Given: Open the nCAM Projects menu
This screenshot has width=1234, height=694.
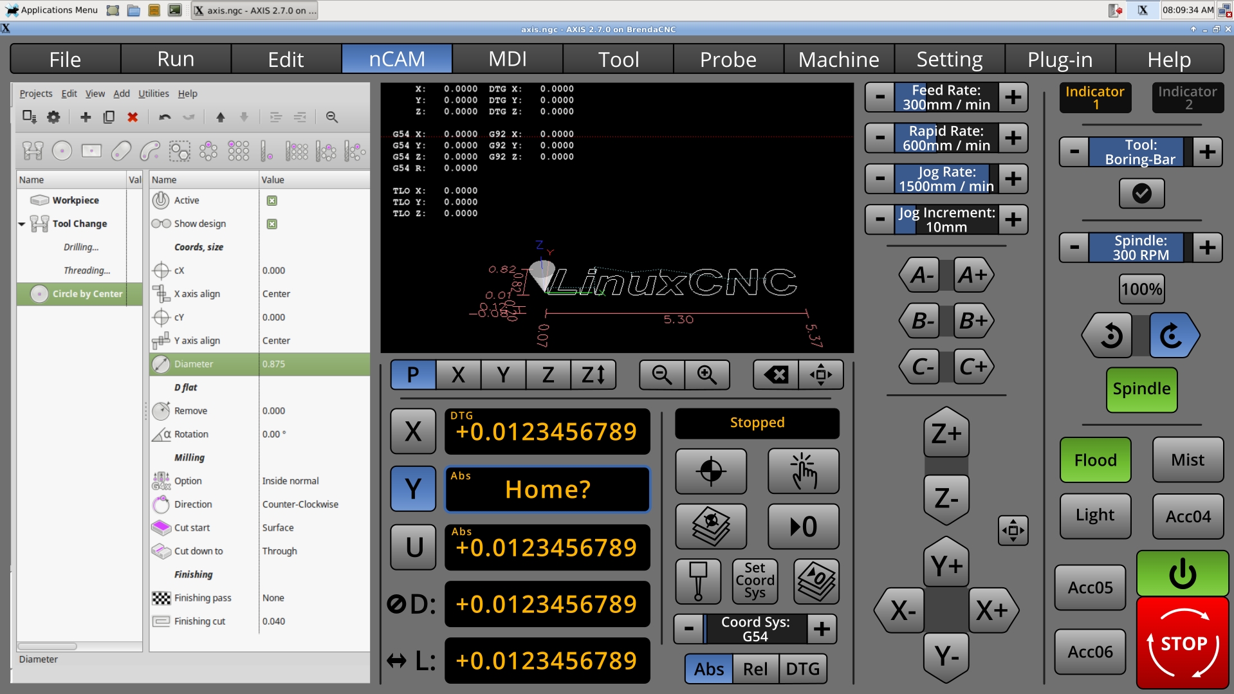Looking at the screenshot, I should [36, 93].
